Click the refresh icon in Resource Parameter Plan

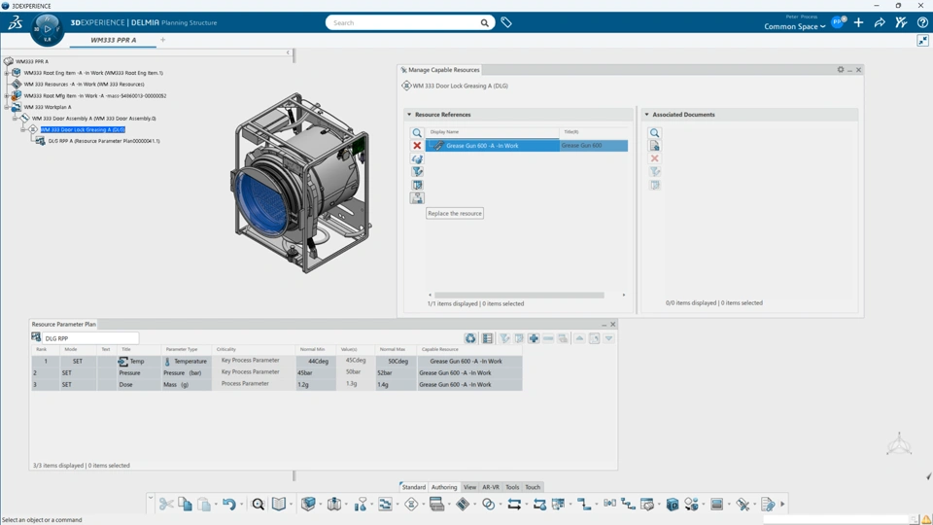coord(470,338)
